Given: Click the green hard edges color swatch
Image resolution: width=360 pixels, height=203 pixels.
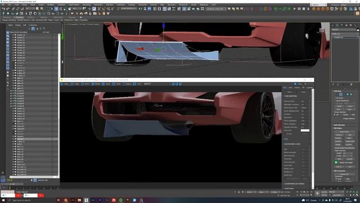Looking at the screenshot, I should tap(336, 162).
